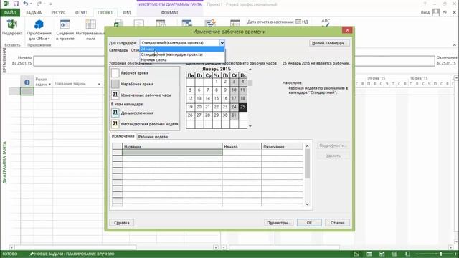Click the Undo arrow in quick access toolbar
Viewport: 459px width, 258px height.
26,4
